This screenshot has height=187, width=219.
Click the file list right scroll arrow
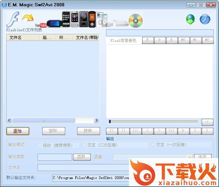[x=96, y=120]
